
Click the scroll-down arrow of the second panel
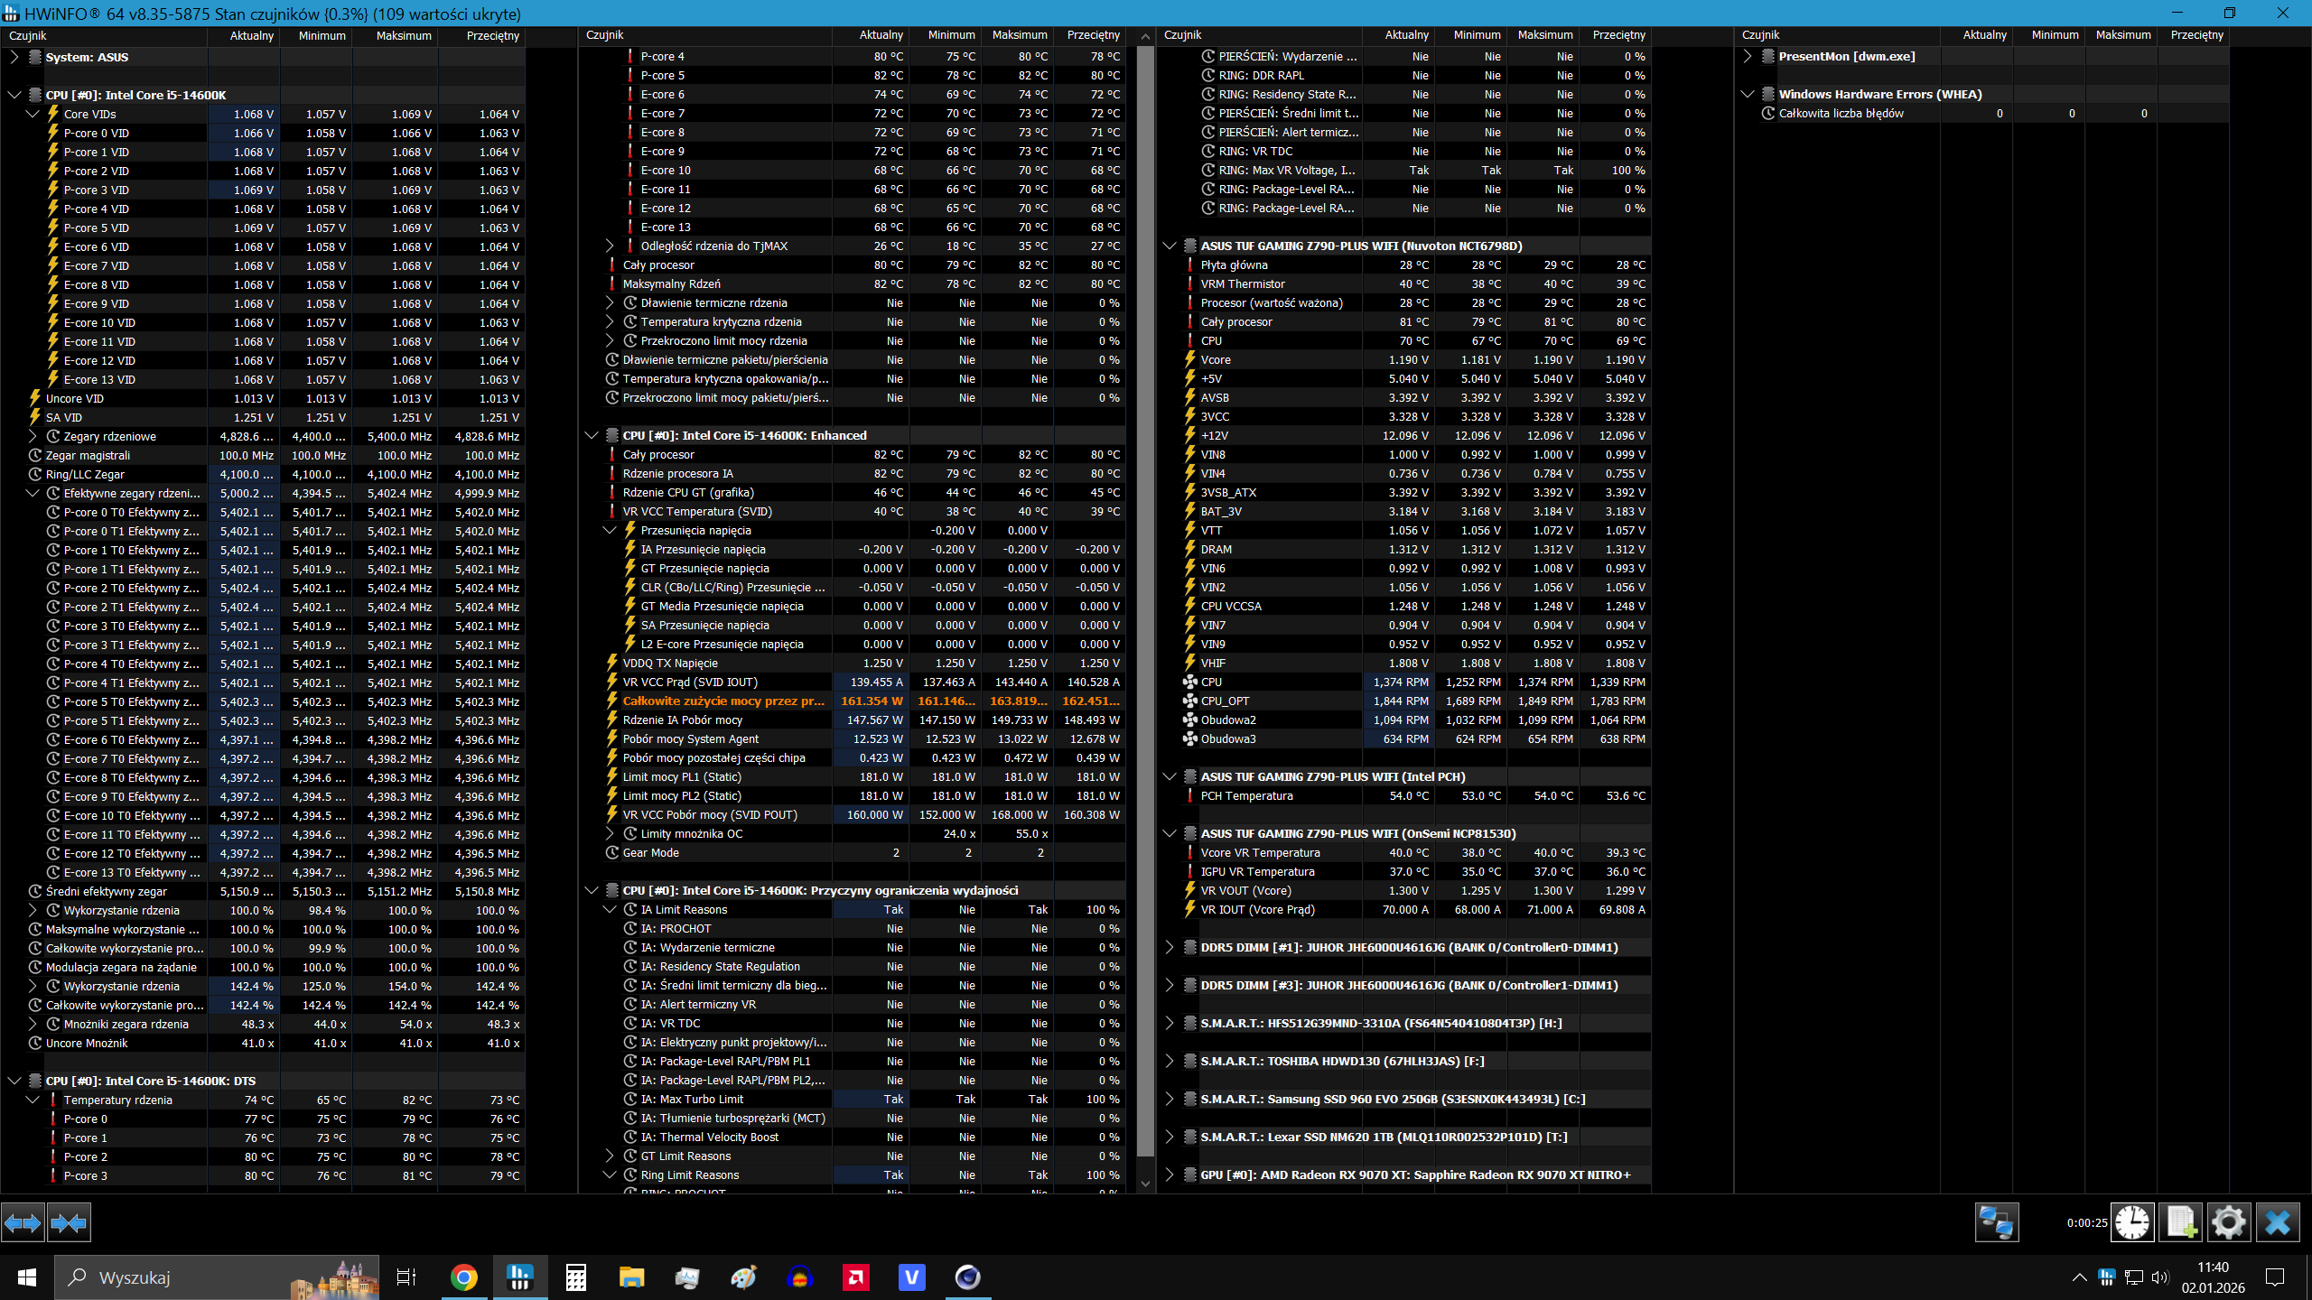1145,1184
